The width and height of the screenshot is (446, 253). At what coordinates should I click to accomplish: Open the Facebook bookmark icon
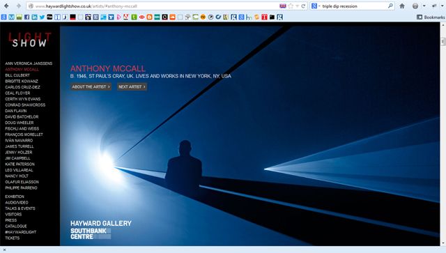click(x=26, y=17)
